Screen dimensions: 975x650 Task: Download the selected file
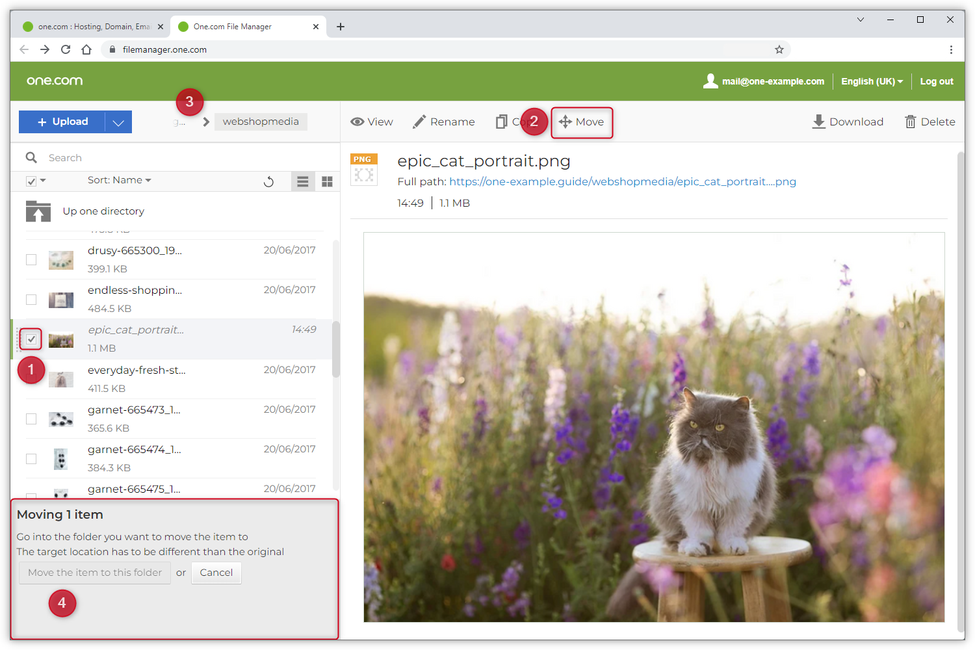(x=848, y=122)
